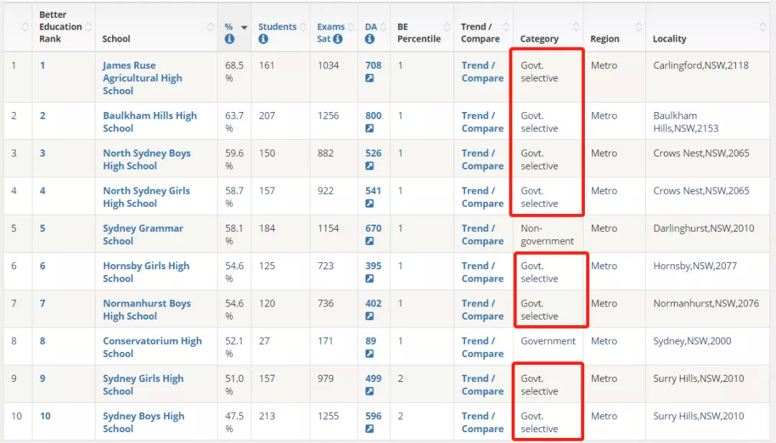776x443 pixels.
Task: Sort table by School column arrows
Action: tap(211, 27)
